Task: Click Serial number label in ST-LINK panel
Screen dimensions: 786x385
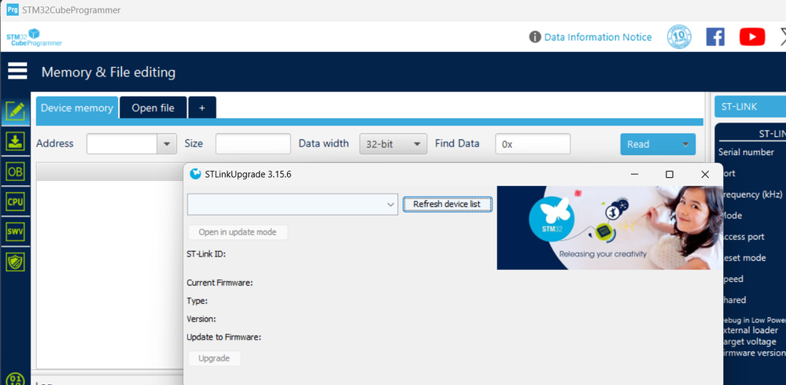Action: click(x=746, y=152)
